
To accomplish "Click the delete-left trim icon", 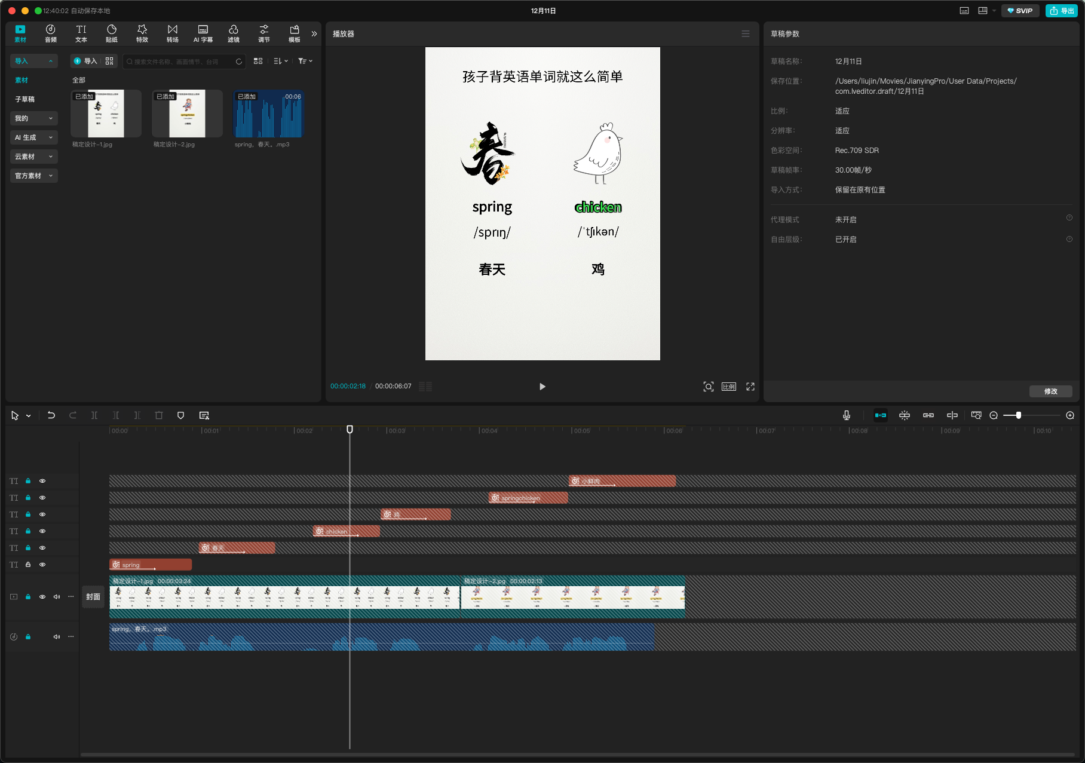I will tap(116, 415).
